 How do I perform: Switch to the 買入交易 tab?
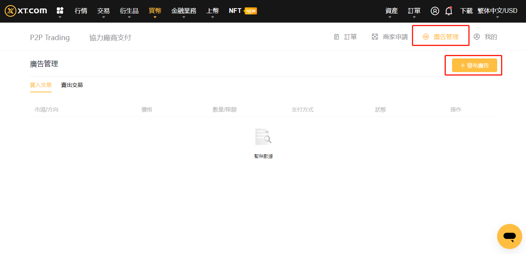41,85
